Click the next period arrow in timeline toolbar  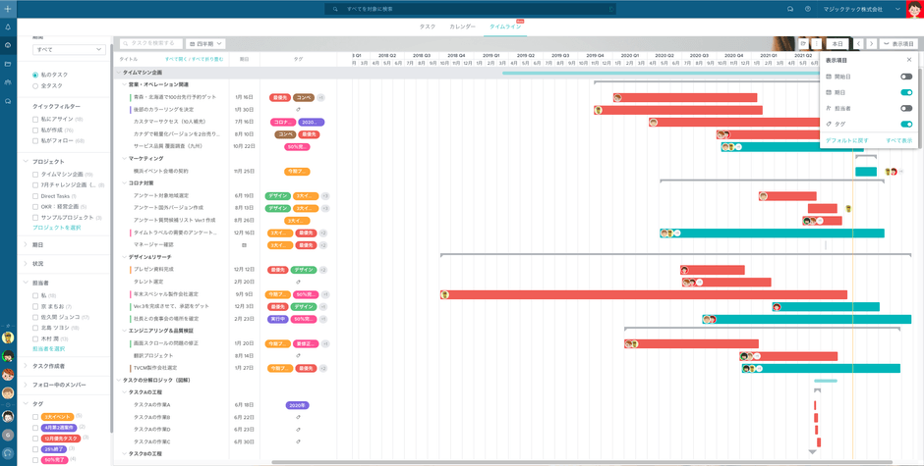[x=871, y=44]
